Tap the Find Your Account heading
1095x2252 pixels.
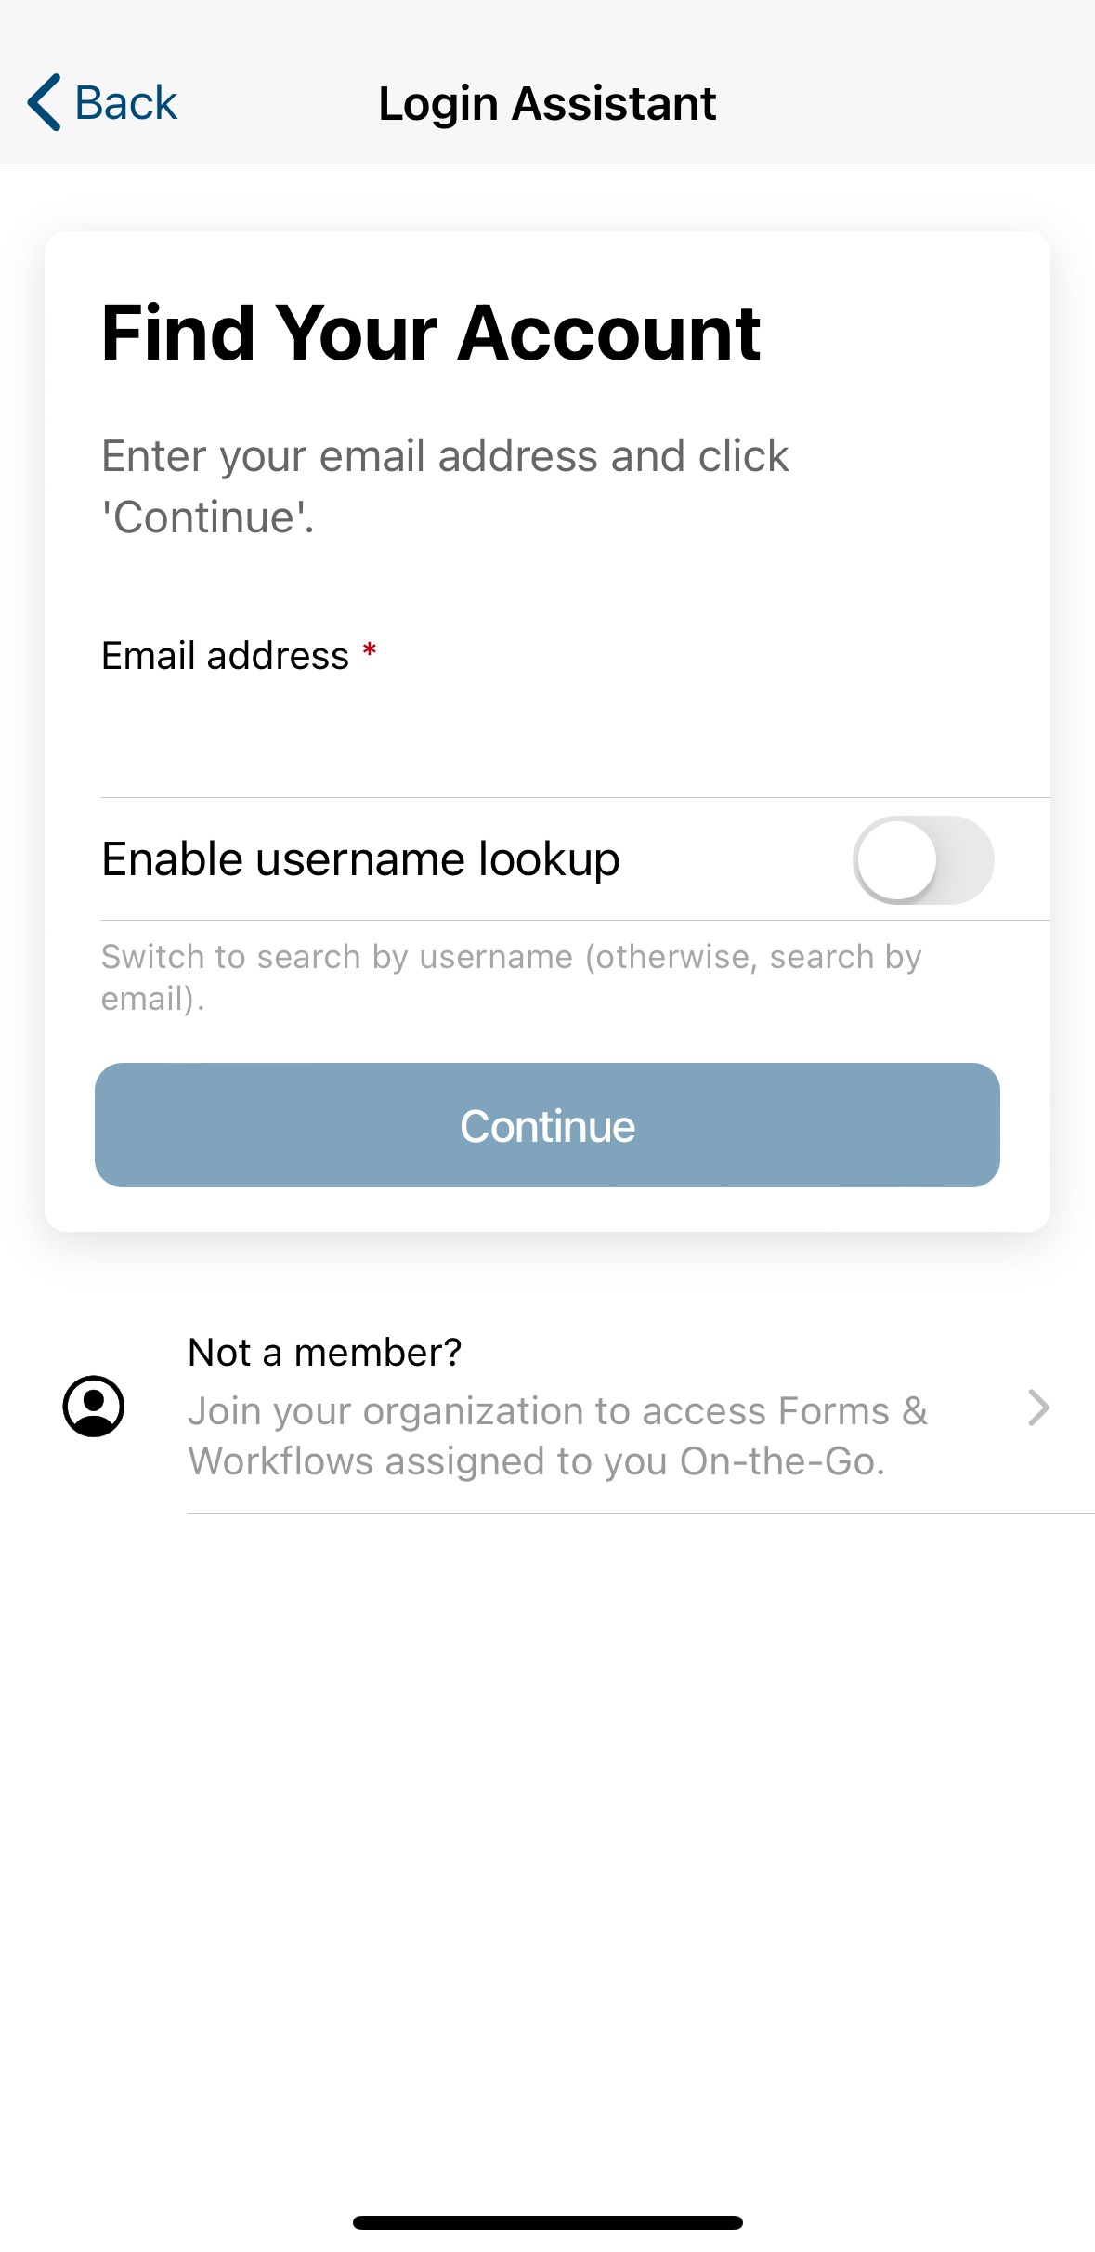pyautogui.click(x=431, y=333)
